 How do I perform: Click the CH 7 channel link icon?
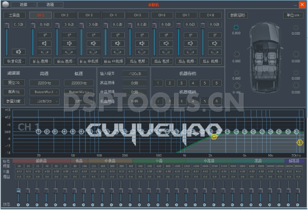coord(190,52)
